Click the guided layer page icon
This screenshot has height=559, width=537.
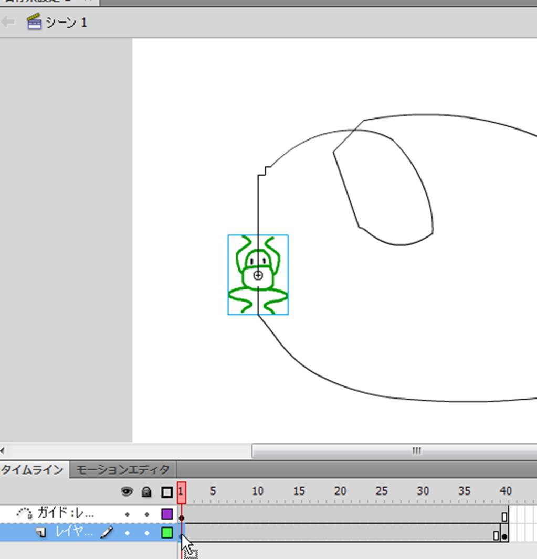coord(40,533)
